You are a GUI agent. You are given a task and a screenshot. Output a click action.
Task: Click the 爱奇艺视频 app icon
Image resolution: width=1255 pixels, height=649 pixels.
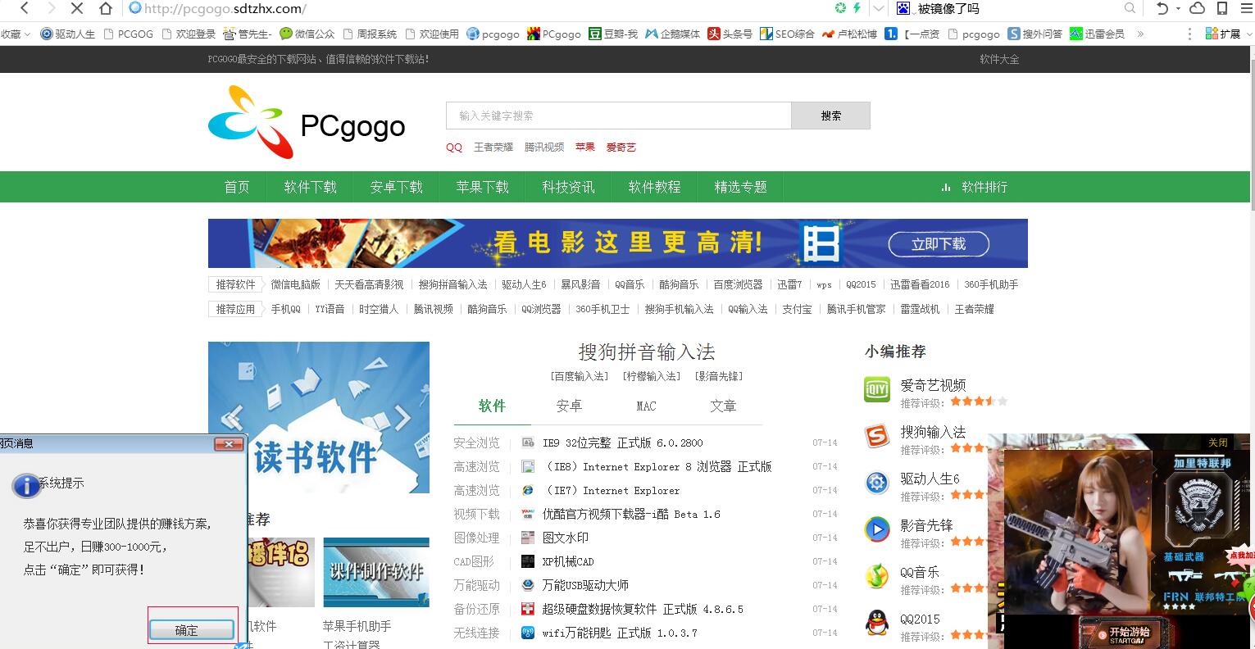[x=877, y=390]
